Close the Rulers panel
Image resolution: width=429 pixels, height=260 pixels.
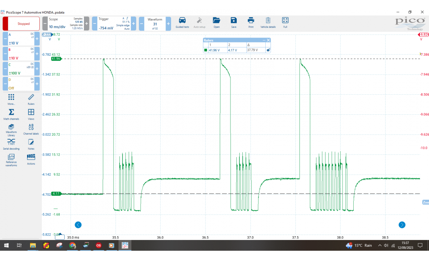268,40
